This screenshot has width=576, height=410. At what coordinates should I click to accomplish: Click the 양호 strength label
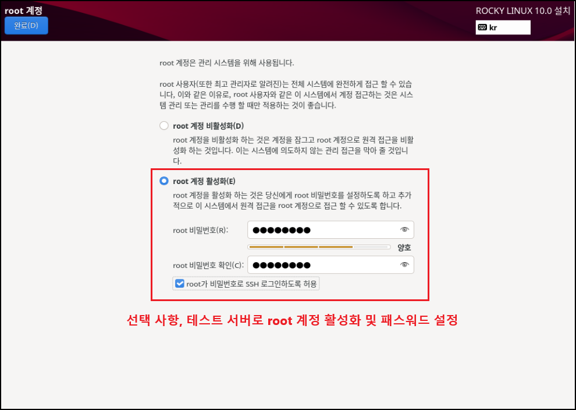[x=404, y=248]
